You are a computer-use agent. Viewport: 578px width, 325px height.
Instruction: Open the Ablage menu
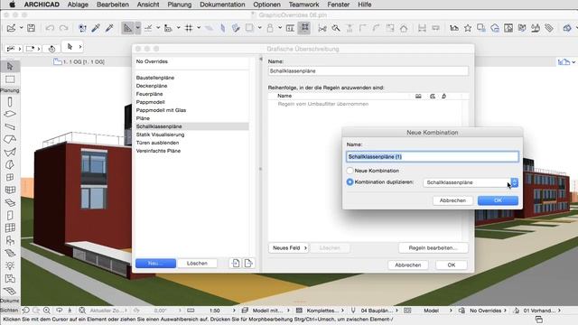point(78,5)
